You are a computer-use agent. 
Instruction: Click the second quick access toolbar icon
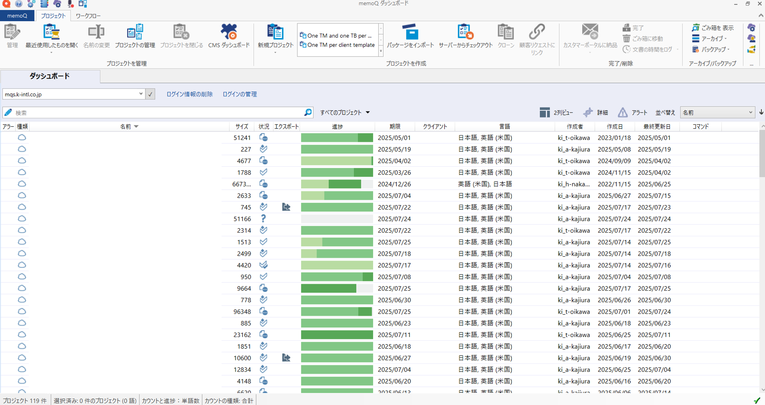coord(19,4)
